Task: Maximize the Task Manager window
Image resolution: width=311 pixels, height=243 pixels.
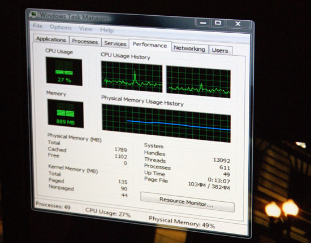Action: tap(218, 23)
